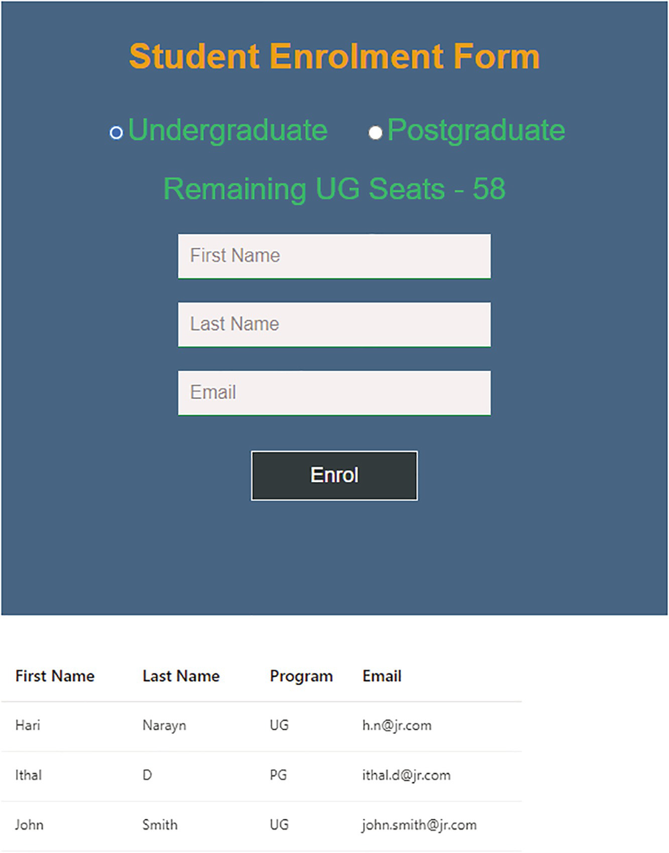Select the Ithal table row
Screen dimensions: 669x853
click(29, 775)
